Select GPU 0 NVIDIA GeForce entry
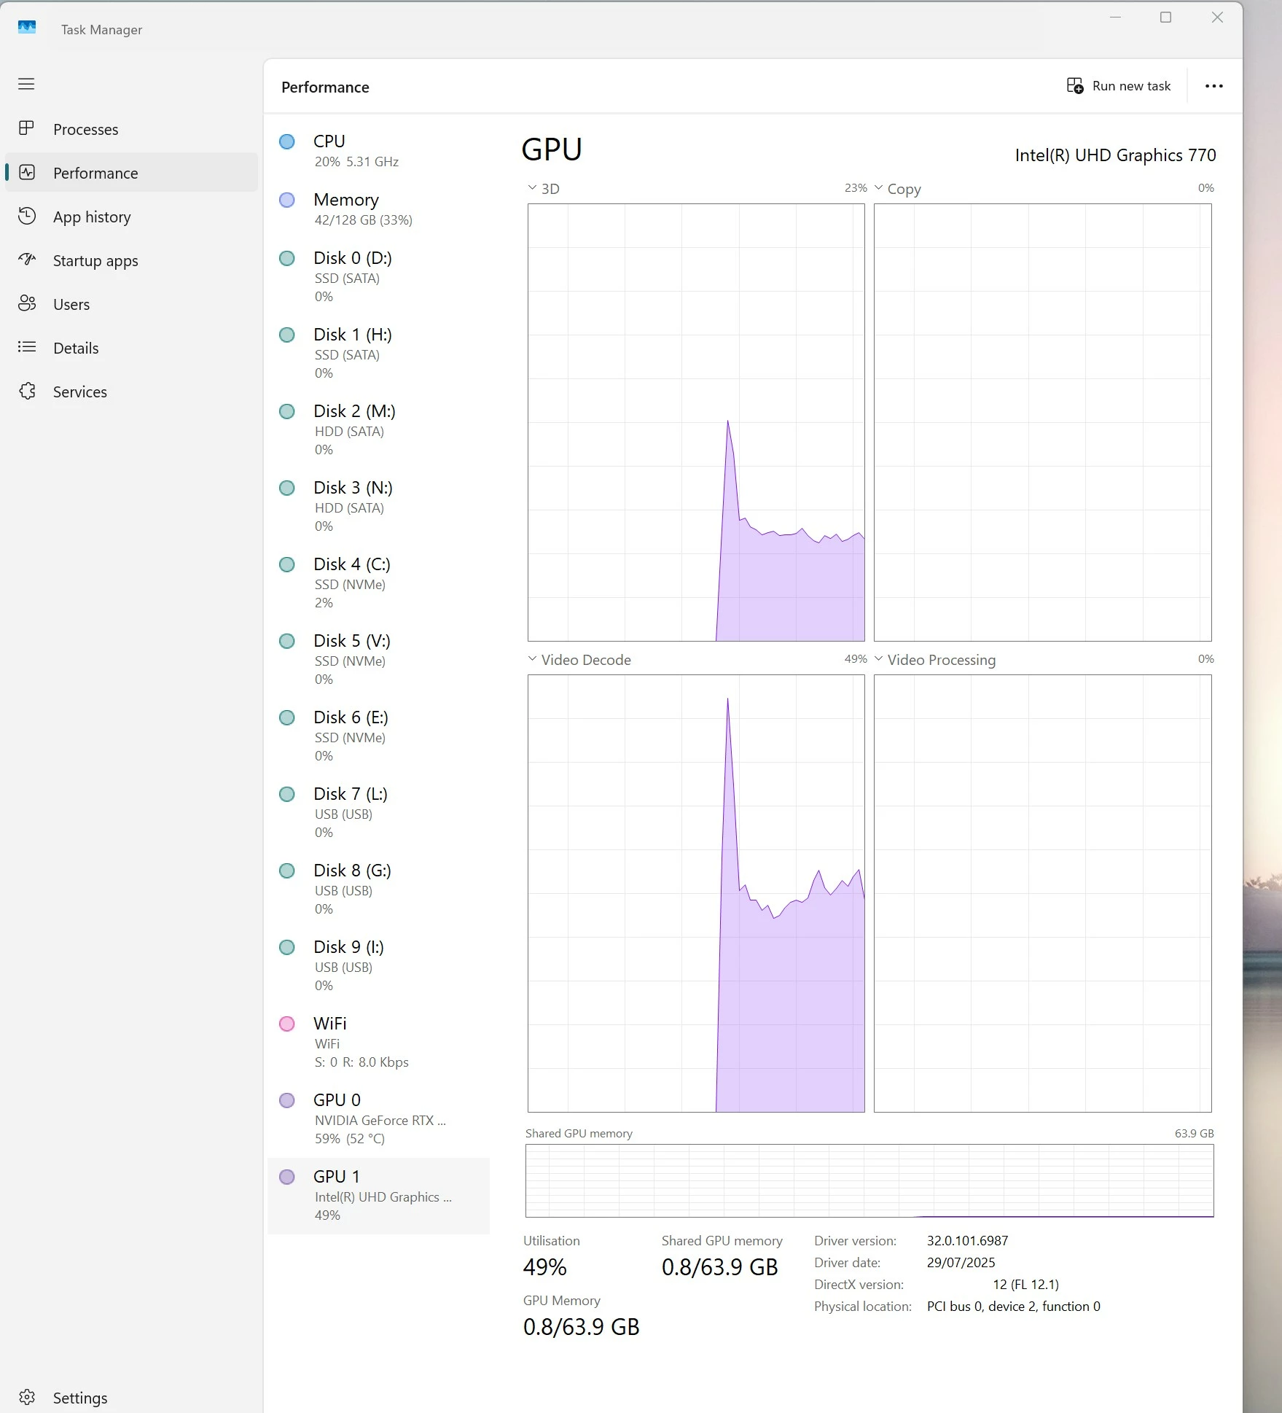 click(x=378, y=1118)
